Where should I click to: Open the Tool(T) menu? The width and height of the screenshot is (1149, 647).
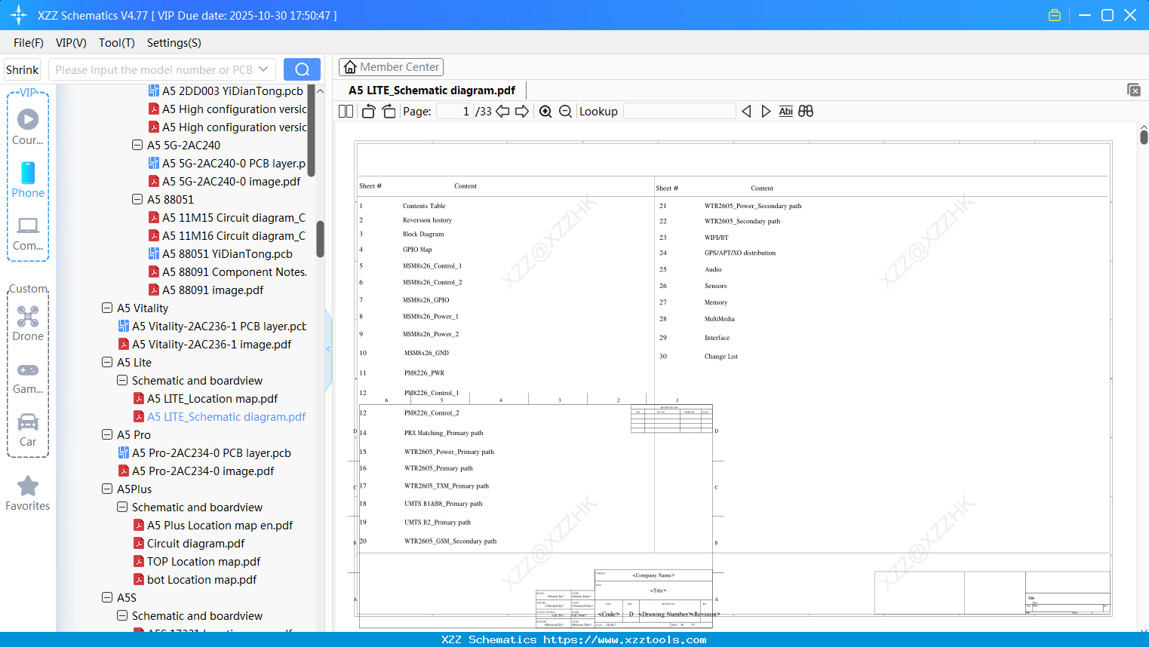pyautogui.click(x=117, y=43)
